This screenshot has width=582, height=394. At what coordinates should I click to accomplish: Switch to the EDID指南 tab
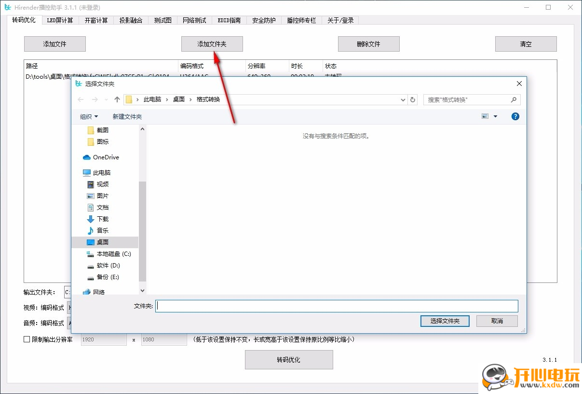click(230, 20)
